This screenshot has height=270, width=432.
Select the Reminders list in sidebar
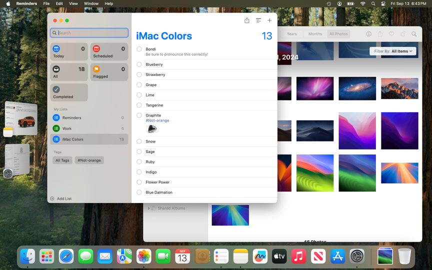[x=89, y=117]
